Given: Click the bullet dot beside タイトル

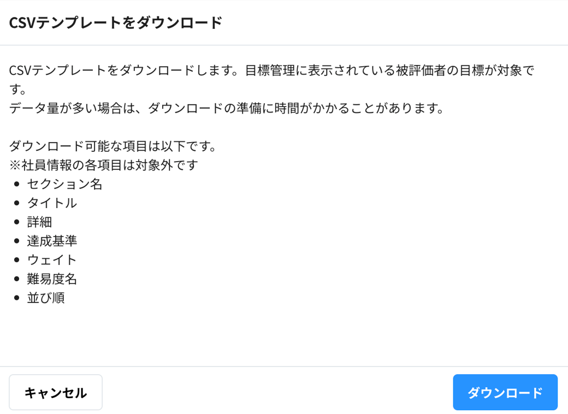Looking at the screenshot, I should [x=17, y=203].
